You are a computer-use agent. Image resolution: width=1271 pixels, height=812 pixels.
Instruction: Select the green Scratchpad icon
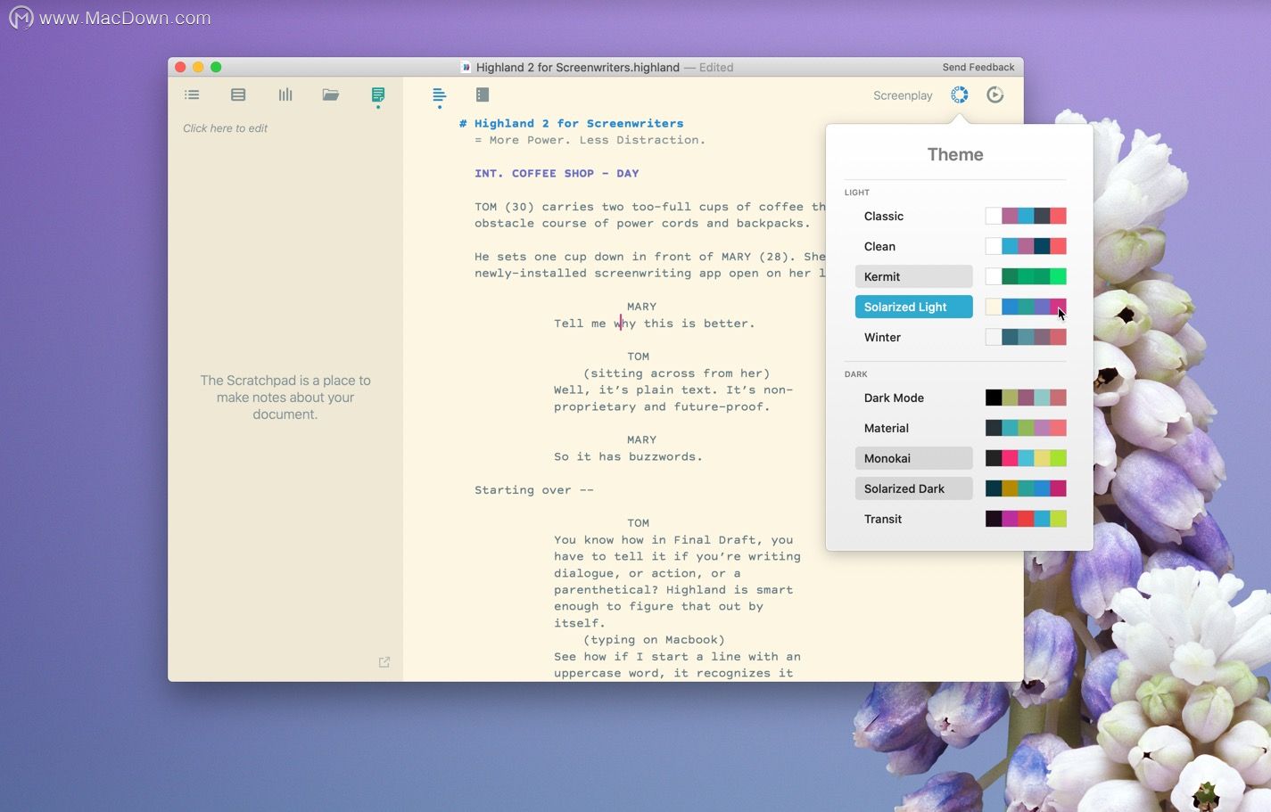click(x=378, y=94)
